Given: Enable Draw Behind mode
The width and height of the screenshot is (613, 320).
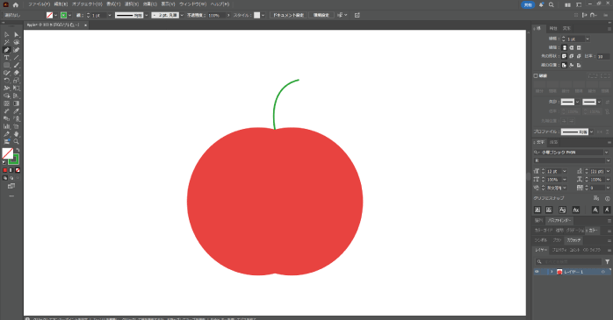Looking at the screenshot, I should click(11, 178).
